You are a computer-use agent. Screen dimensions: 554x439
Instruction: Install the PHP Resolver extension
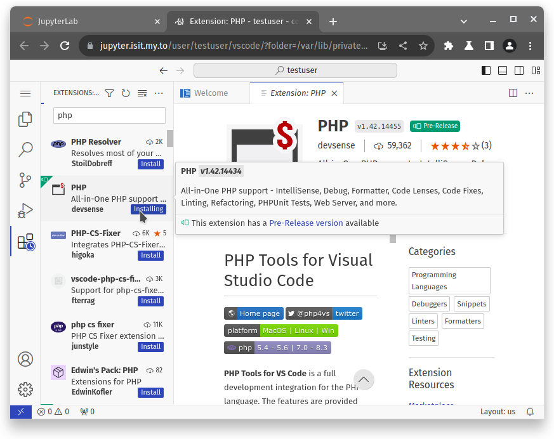(150, 164)
